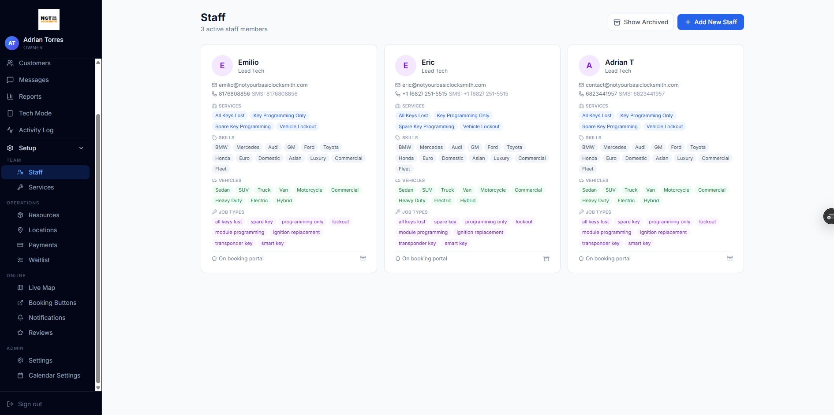Toggle Eric's On booking portal status
Viewport: 834px width, 415px height.
click(398, 259)
